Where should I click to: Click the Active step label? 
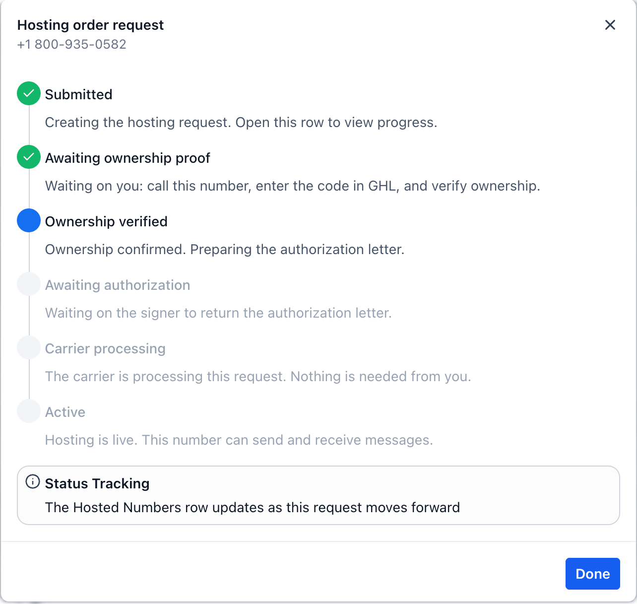pos(65,412)
